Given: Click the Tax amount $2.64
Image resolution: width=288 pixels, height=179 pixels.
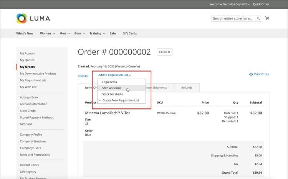Looking at the screenshot, I should [258, 164].
